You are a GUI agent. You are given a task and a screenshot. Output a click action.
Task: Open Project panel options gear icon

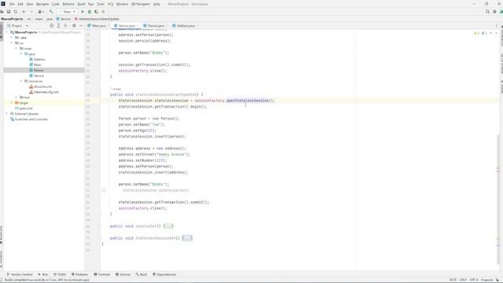(x=74, y=25)
